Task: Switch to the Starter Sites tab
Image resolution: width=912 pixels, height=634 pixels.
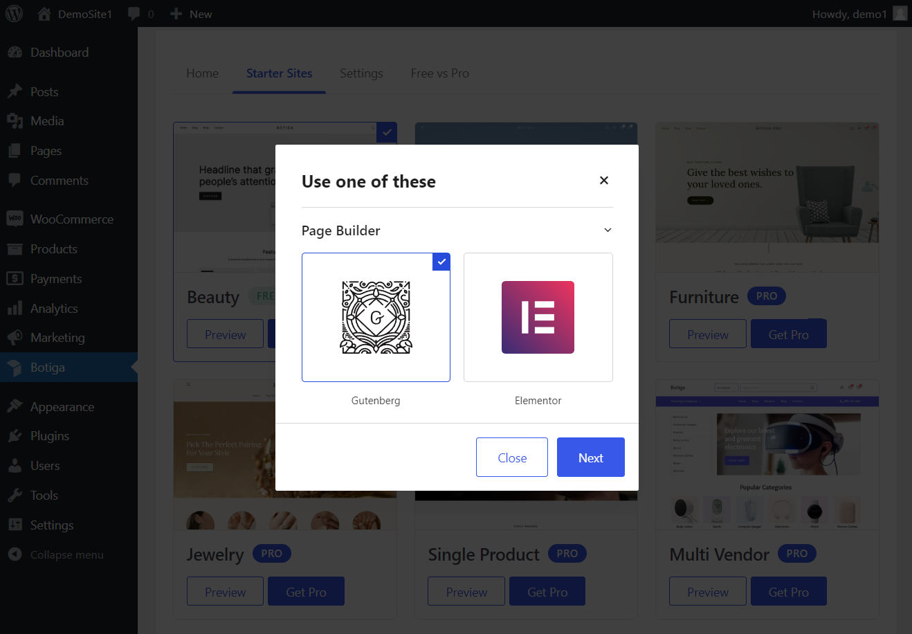Action: (x=280, y=73)
